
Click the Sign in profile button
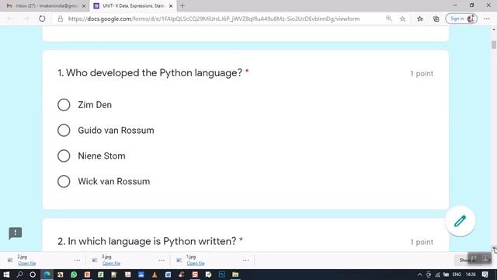[461, 19]
